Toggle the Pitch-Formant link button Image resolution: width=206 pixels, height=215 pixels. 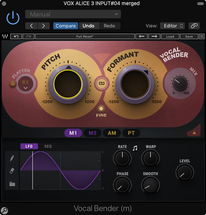[x=102, y=83]
